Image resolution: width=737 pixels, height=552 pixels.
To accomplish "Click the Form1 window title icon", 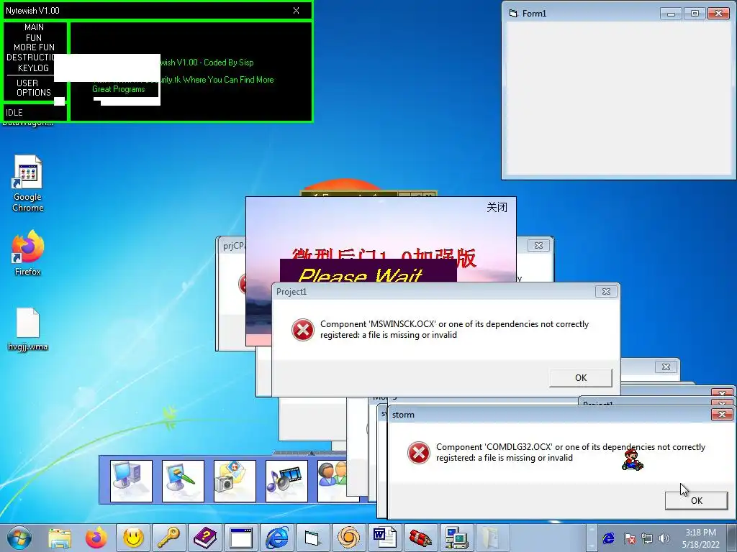I will pyautogui.click(x=513, y=14).
